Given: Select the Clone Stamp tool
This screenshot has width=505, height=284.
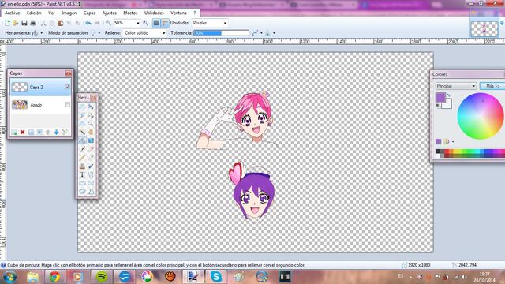Looking at the screenshot, I should [82, 166].
